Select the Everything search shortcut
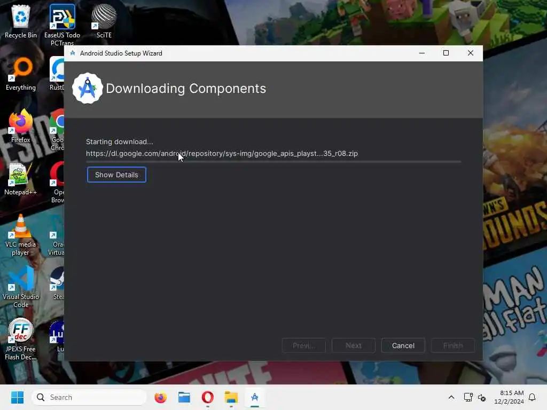Viewport: 547px width, 410px height. [x=21, y=74]
